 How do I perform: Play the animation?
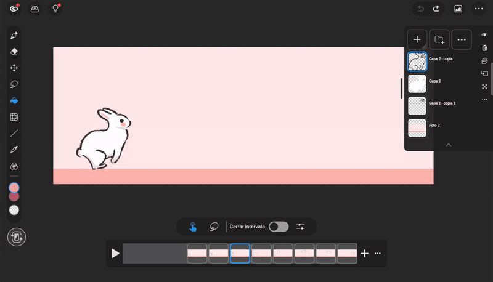click(x=115, y=254)
